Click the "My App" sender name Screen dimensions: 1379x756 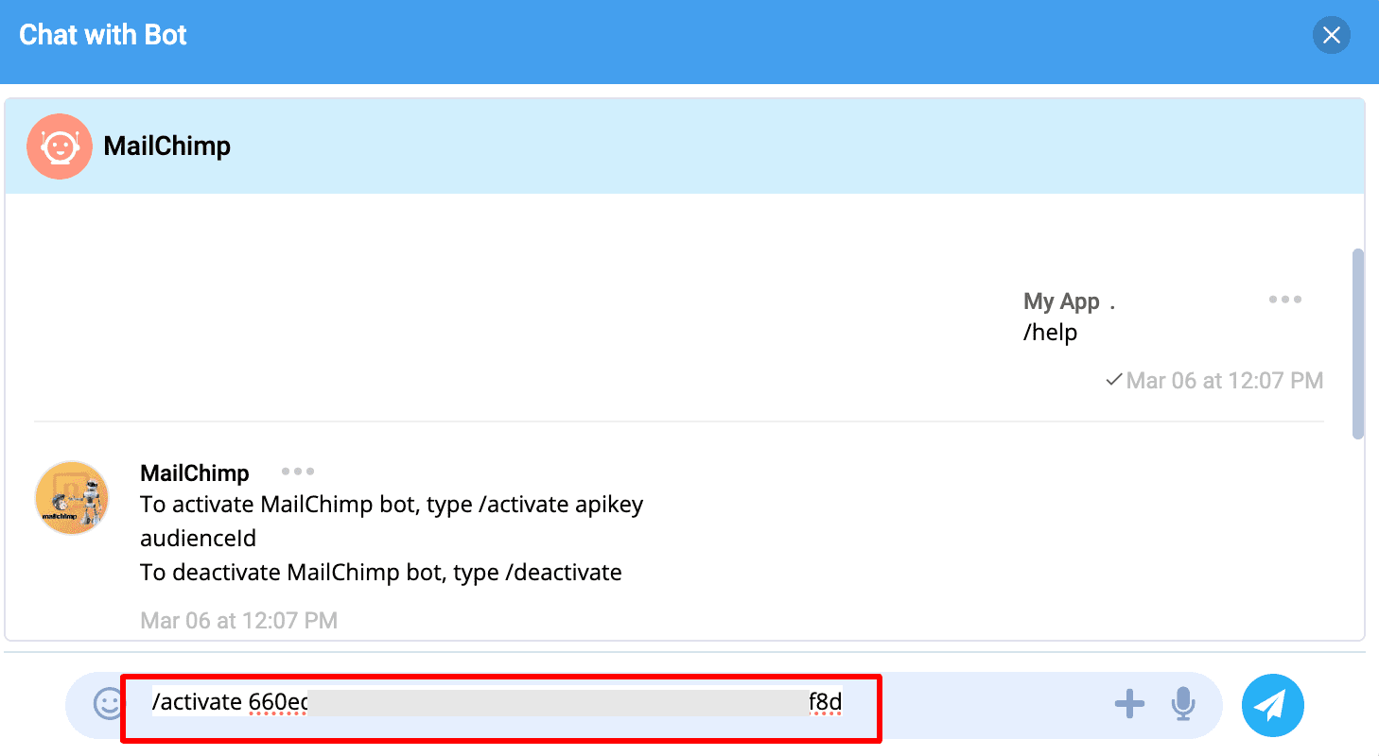[x=1061, y=301]
